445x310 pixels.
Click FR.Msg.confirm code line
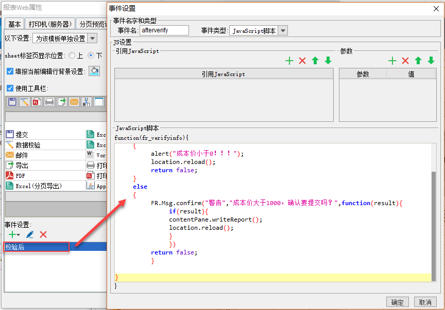pos(277,203)
